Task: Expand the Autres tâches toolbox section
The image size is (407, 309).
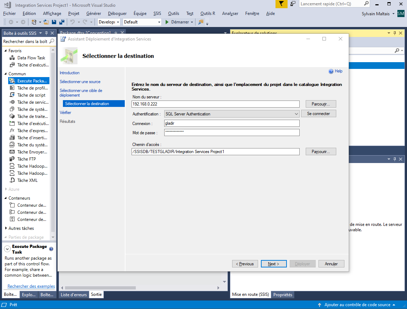Action: 6,228
